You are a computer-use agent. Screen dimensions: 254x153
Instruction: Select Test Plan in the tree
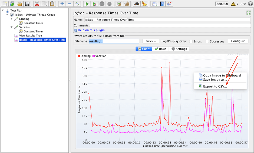(16, 11)
